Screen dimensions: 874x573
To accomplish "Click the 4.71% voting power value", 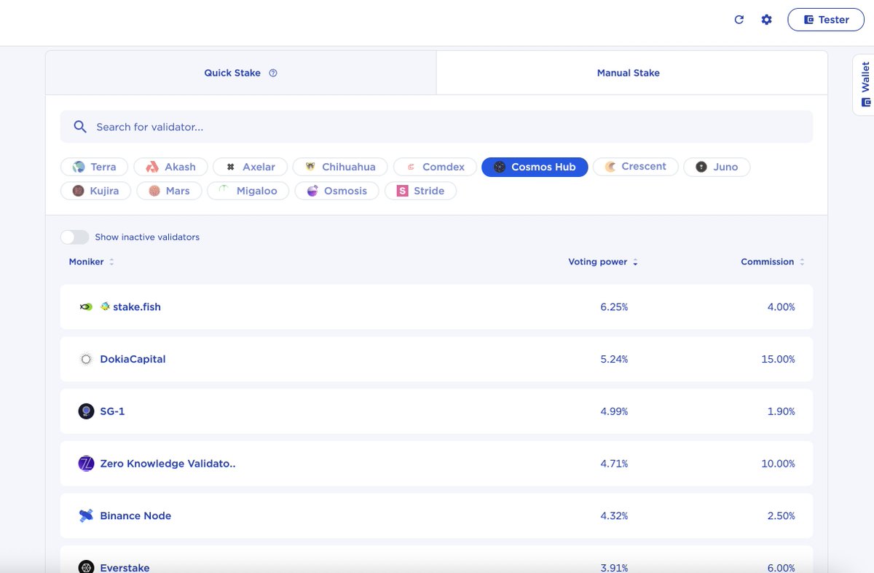I will [614, 464].
